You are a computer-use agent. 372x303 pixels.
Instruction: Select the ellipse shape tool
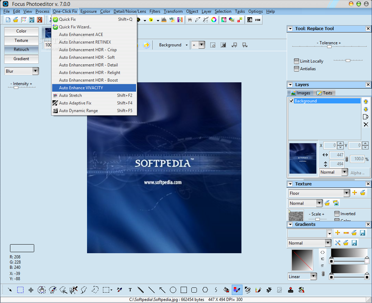pos(173,290)
